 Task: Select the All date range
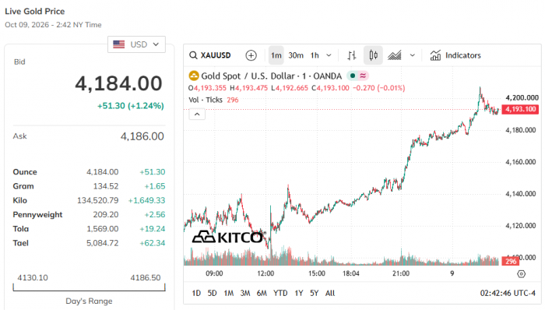tap(330, 294)
